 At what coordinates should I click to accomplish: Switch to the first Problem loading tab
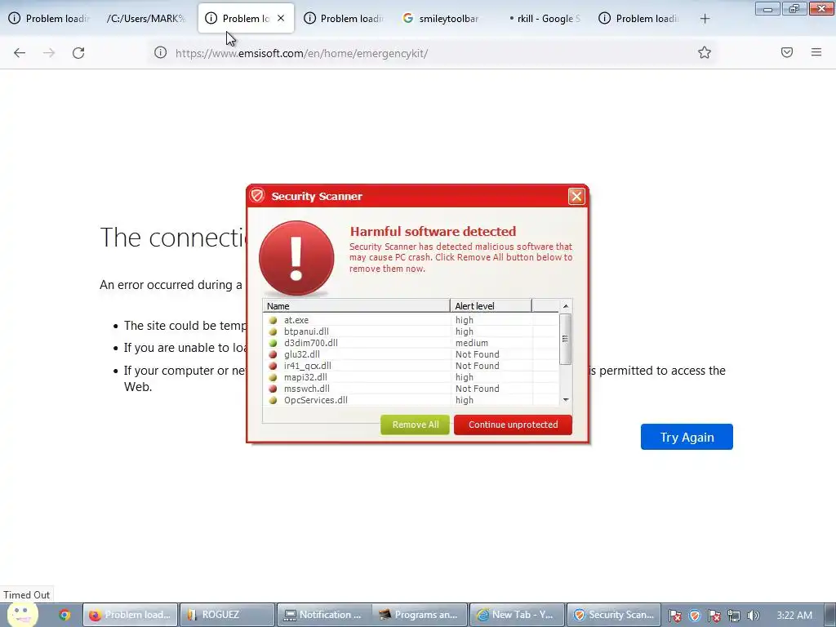[49, 18]
